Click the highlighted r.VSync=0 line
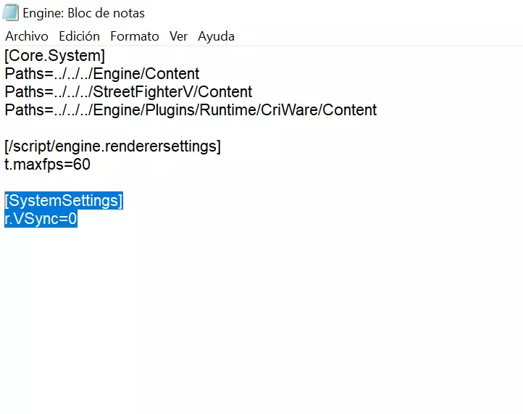 pos(41,219)
